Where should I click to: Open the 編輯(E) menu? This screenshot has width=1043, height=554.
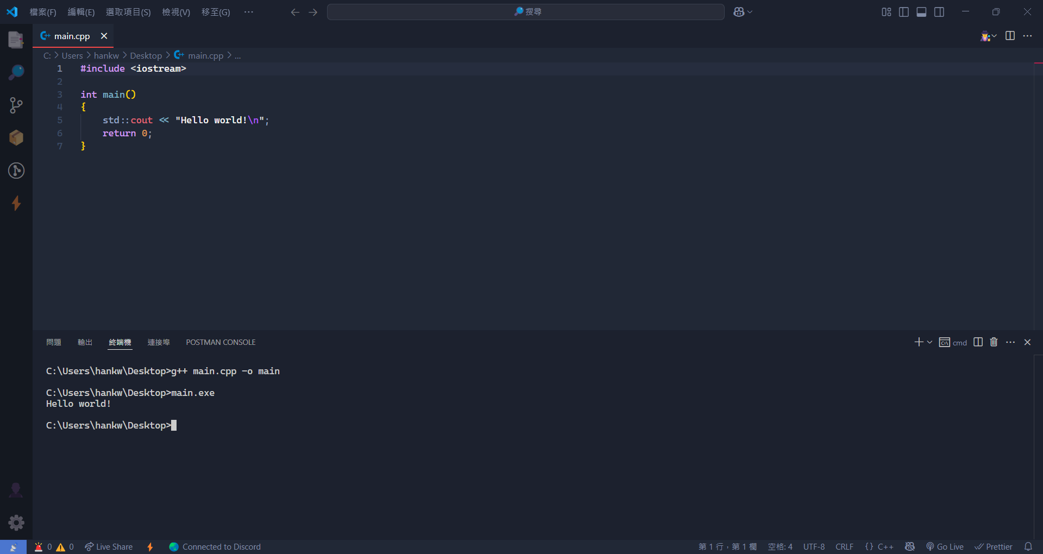click(x=81, y=12)
